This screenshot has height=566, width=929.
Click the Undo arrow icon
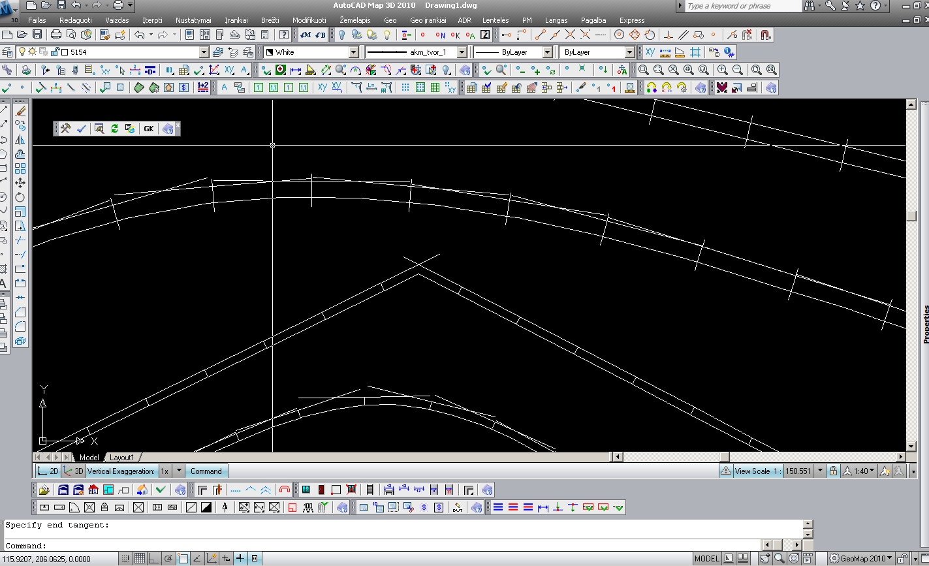(140, 35)
